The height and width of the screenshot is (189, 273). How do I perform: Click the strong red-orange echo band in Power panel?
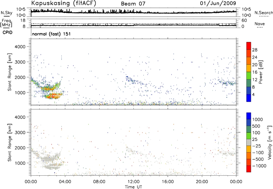53,96
